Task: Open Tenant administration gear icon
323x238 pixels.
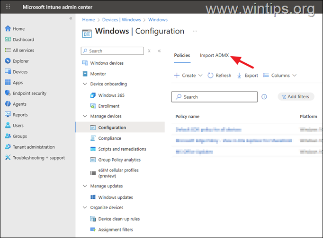Action: tap(8, 147)
